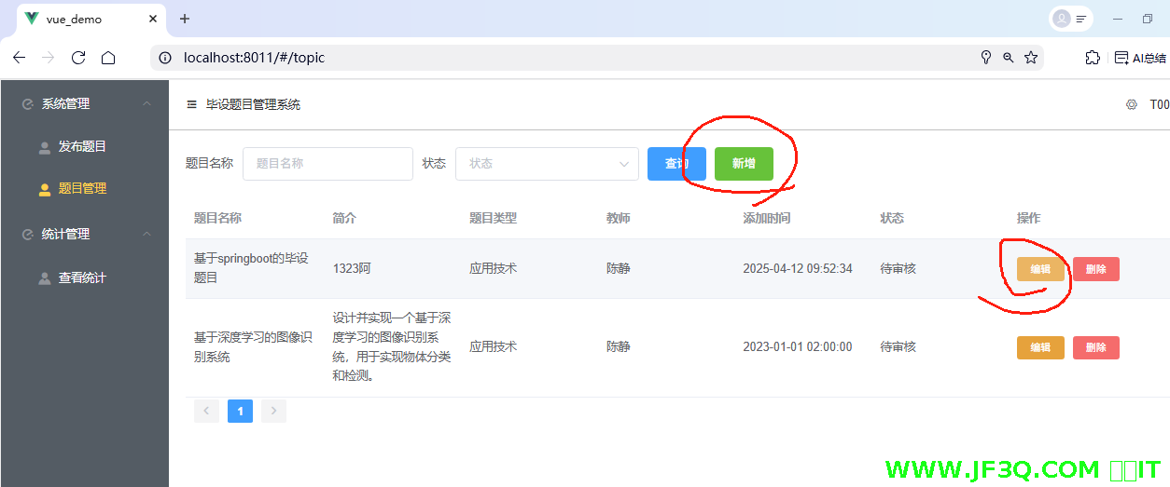Open a new browser tab
Screen dimensions: 1170x487
pos(185,19)
